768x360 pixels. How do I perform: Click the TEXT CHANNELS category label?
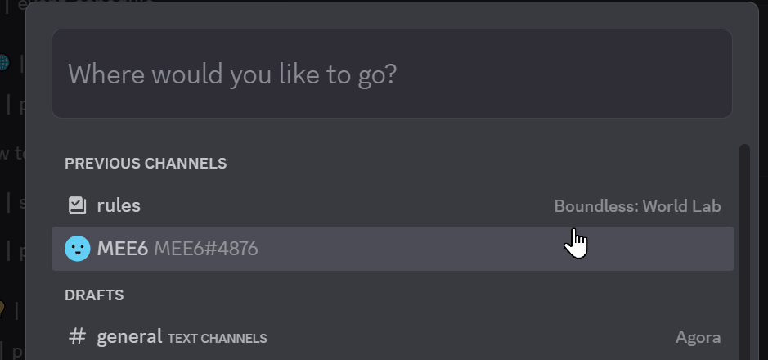(218, 338)
